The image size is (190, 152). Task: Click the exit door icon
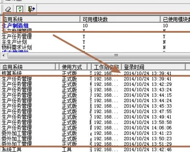31,9
